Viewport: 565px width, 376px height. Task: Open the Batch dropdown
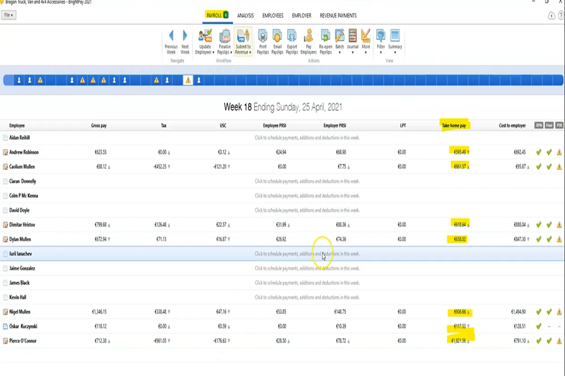(340, 42)
